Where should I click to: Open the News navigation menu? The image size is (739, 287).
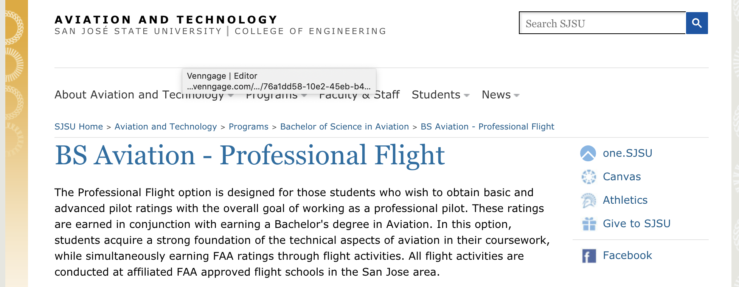click(x=496, y=95)
